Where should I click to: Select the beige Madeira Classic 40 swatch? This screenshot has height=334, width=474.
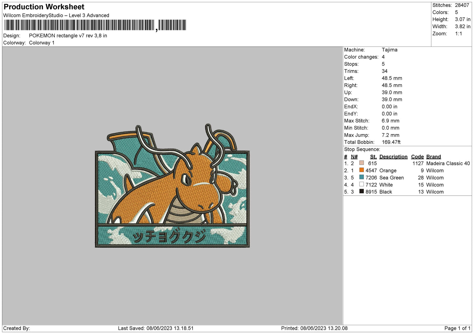point(361,163)
